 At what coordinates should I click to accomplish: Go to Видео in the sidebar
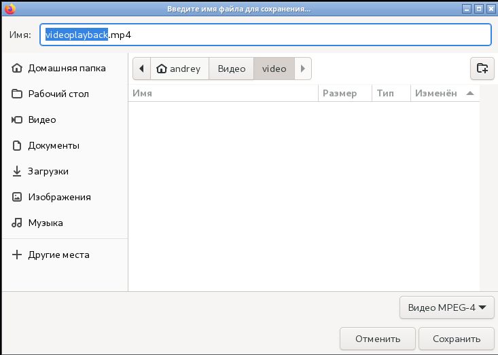(42, 119)
